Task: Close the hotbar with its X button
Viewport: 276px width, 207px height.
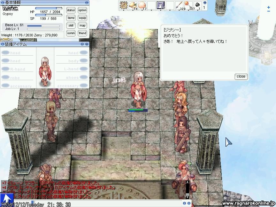Action: click(205, 3)
